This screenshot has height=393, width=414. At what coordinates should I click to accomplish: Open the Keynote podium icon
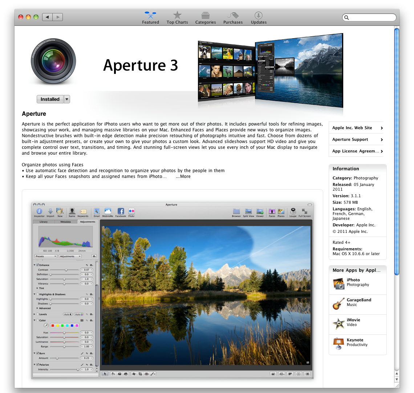[x=339, y=344]
